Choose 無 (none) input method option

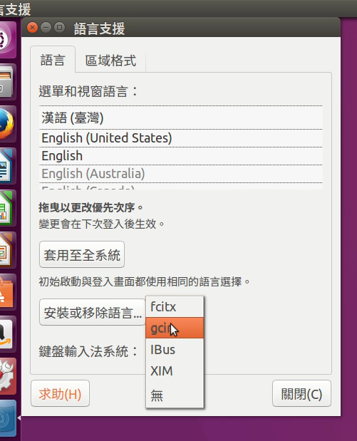coord(175,395)
